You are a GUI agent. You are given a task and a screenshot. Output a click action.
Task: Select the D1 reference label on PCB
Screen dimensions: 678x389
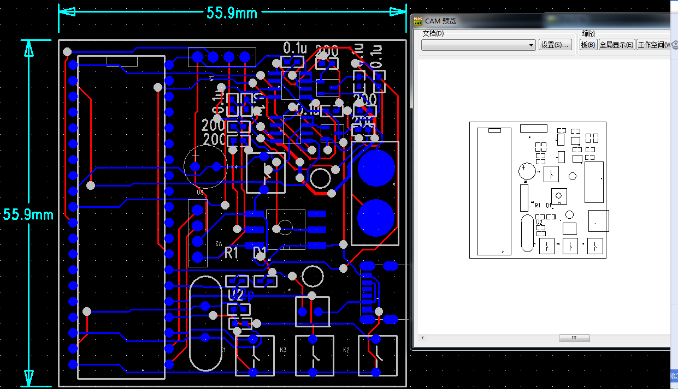tap(260, 253)
